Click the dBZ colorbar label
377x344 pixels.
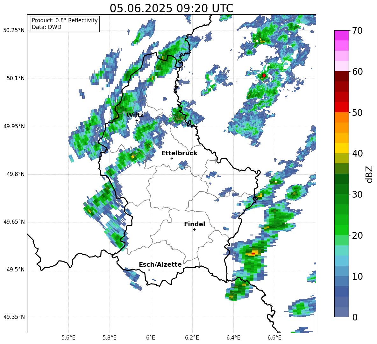click(370, 174)
